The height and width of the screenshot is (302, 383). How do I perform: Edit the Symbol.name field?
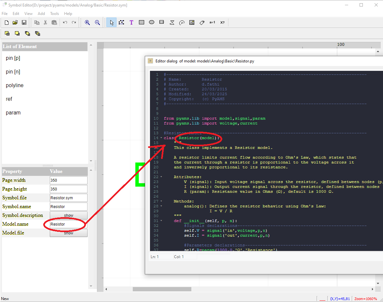coord(69,207)
